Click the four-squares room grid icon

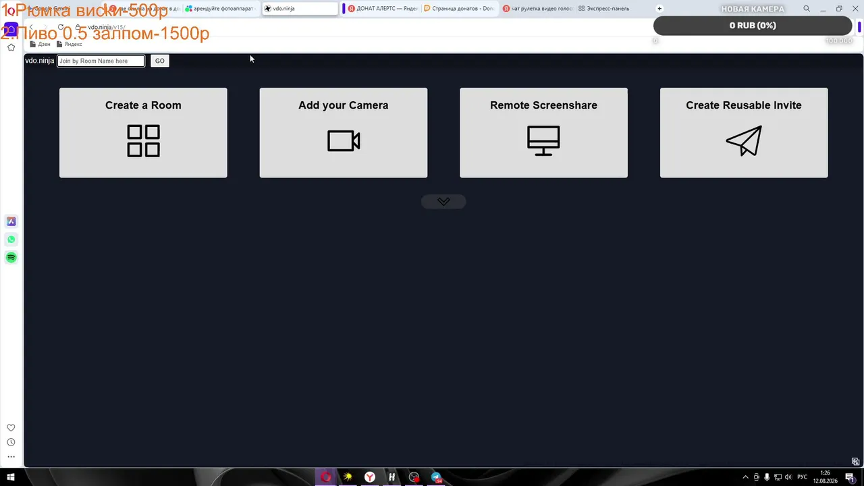(x=143, y=141)
